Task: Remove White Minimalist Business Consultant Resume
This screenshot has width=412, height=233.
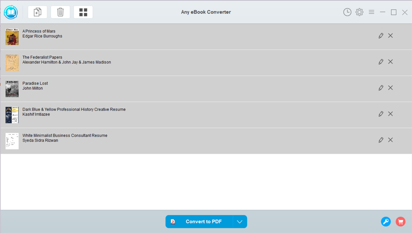Action: click(390, 140)
